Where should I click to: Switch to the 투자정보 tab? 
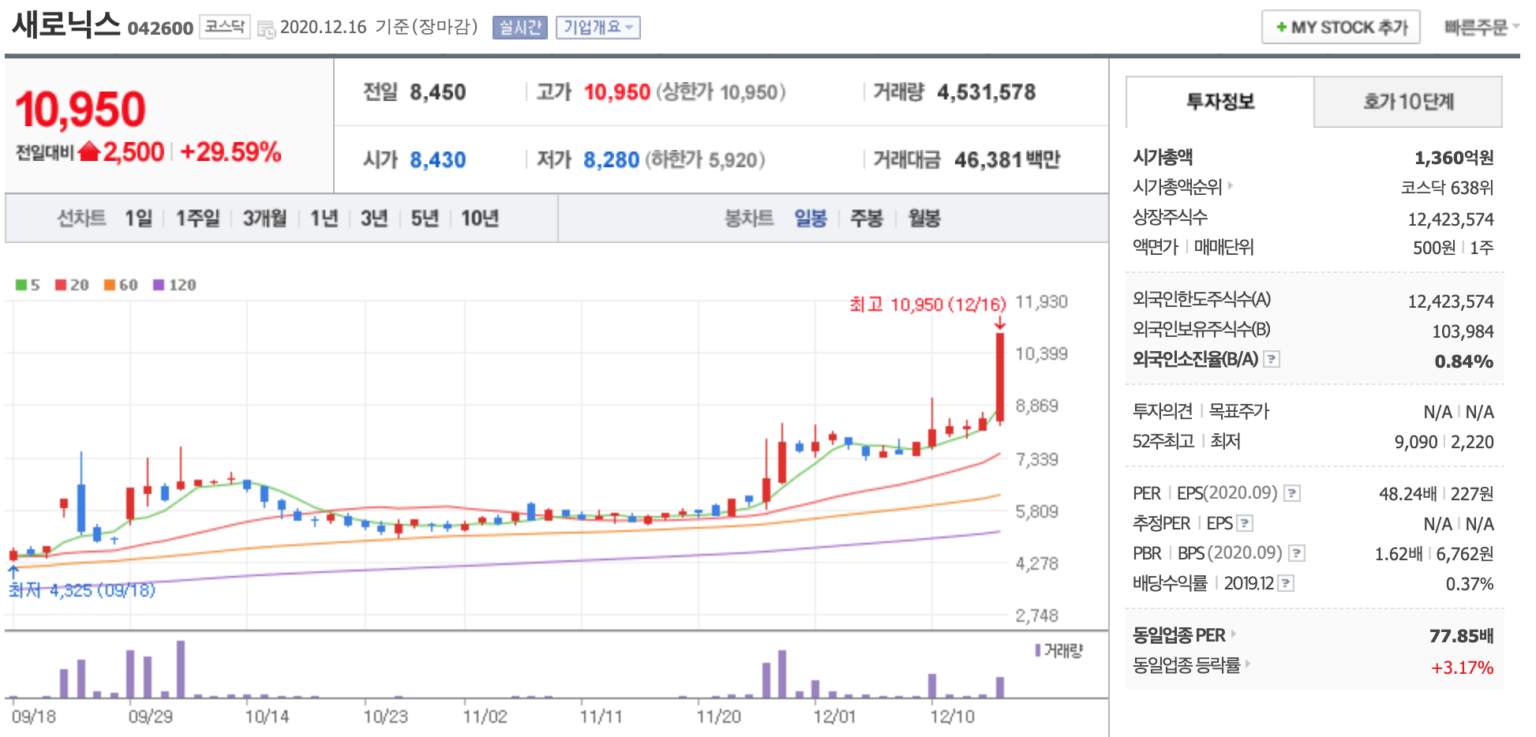(x=1219, y=102)
